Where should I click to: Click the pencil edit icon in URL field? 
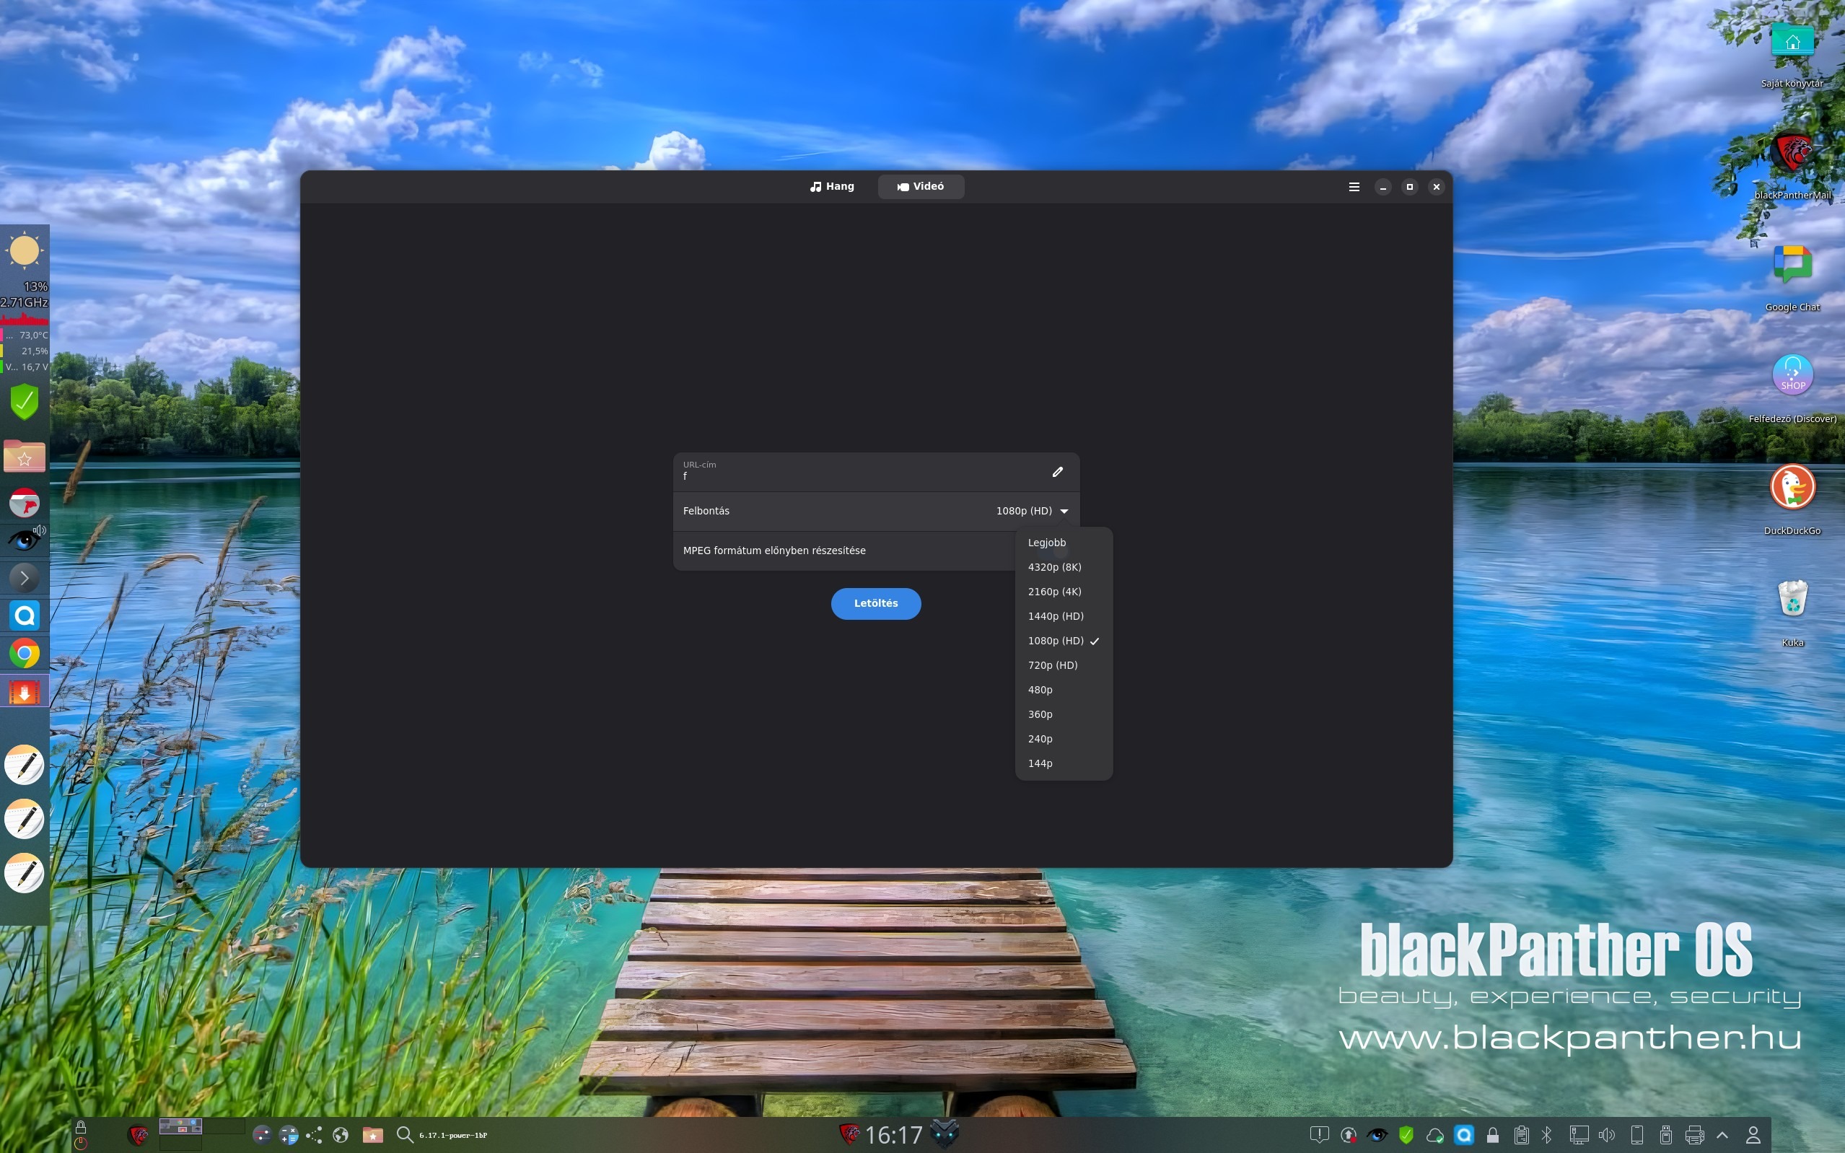click(1058, 472)
